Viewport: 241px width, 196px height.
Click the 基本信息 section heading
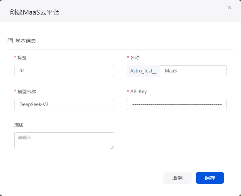pos(26,41)
